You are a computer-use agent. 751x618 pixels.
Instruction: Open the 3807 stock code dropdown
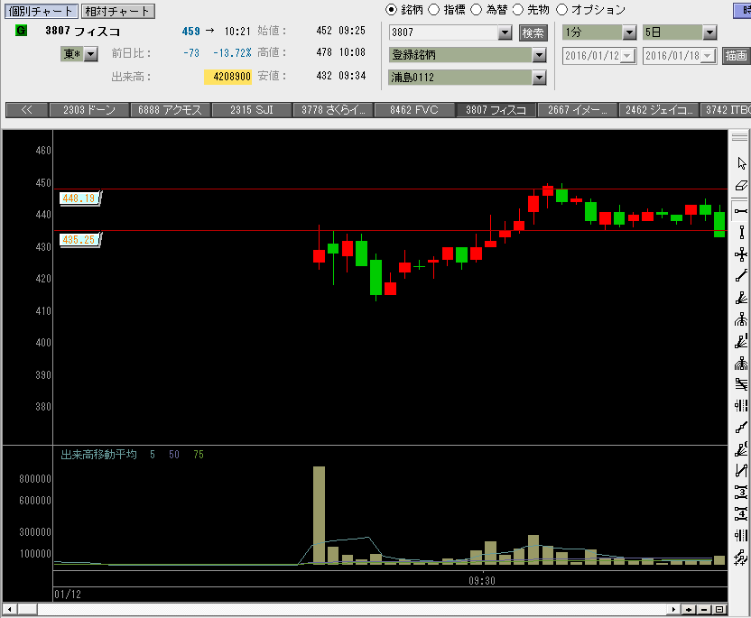[505, 32]
